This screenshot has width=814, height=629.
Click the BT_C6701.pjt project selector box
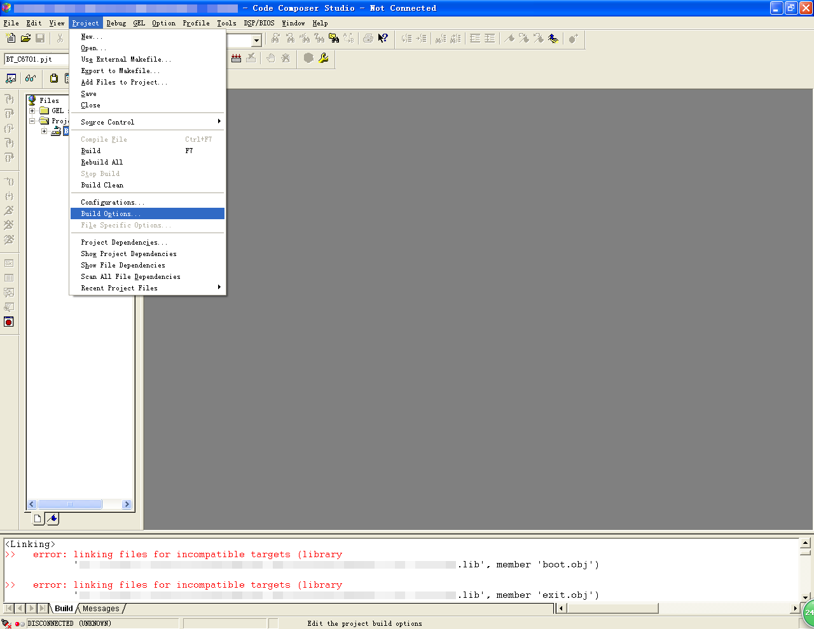point(37,59)
